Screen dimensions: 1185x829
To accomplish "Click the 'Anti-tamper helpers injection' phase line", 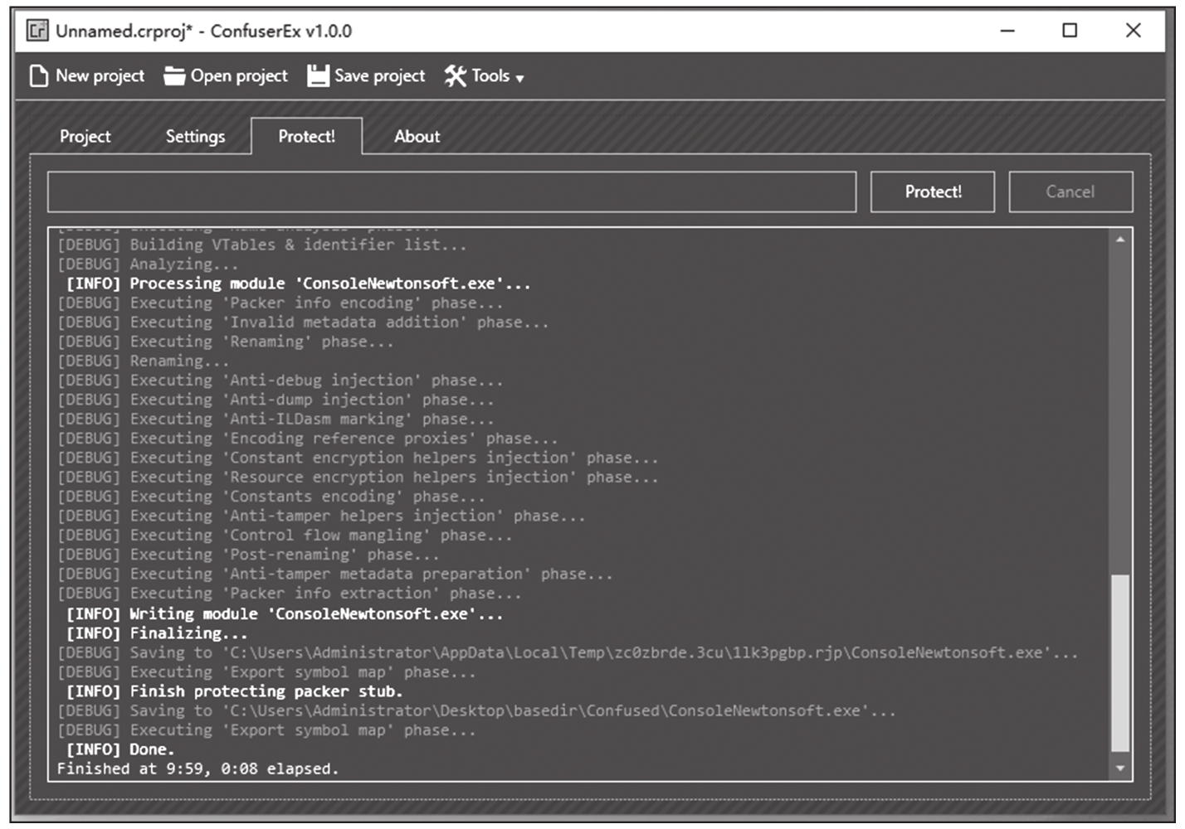I will click(x=321, y=516).
